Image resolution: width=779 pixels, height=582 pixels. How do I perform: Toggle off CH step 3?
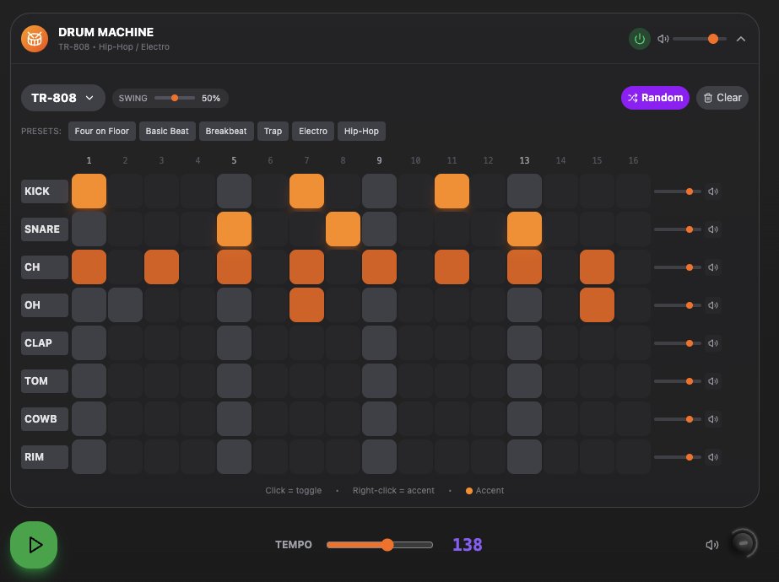(161, 267)
